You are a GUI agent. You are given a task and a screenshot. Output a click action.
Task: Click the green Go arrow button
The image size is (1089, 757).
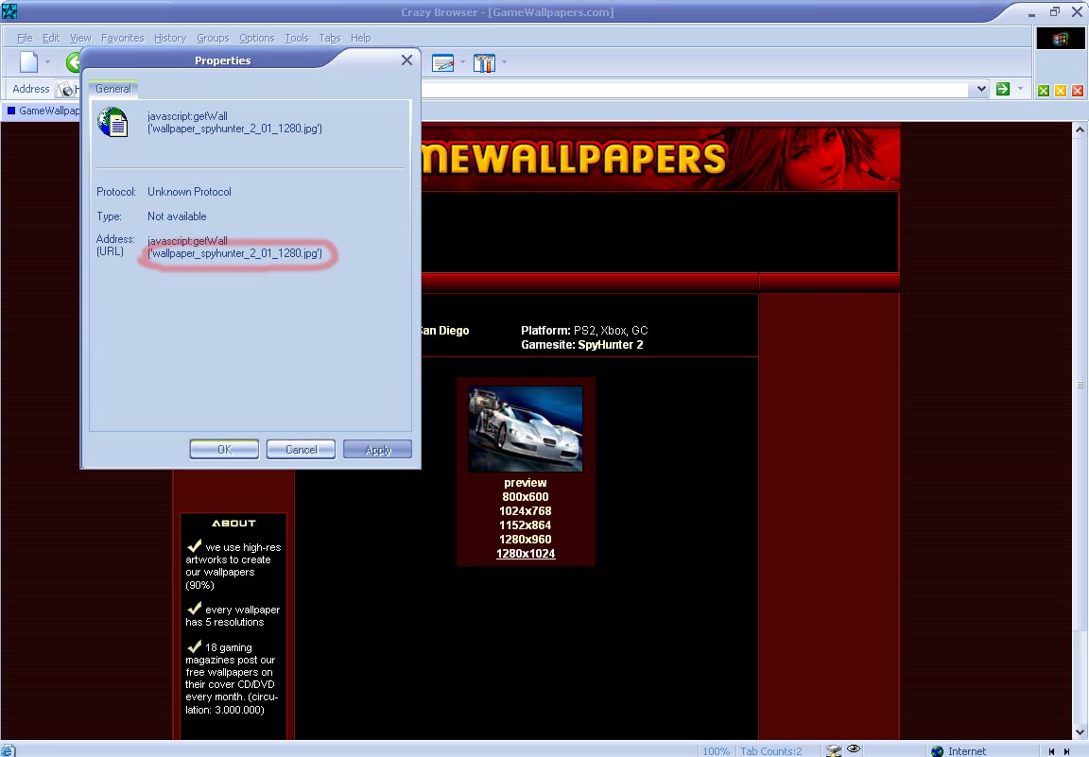pyautogui.click(x=1003, y=89)
